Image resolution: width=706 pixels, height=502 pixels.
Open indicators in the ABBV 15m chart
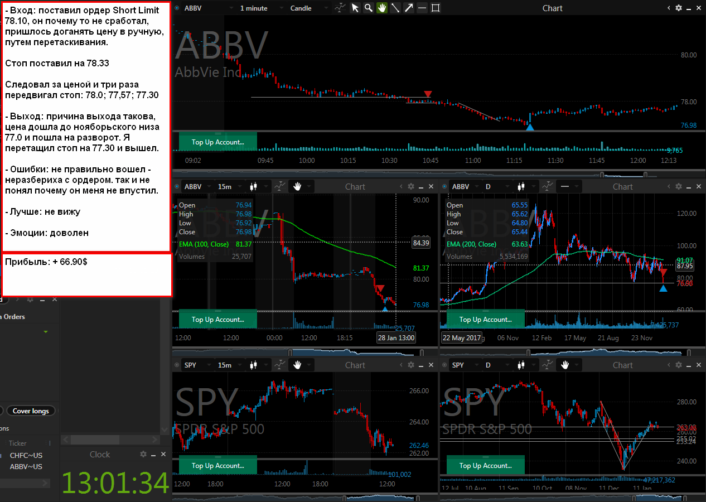(x=281, y=186)
